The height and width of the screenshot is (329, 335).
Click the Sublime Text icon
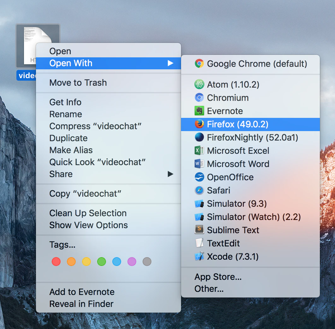[199, 229]
